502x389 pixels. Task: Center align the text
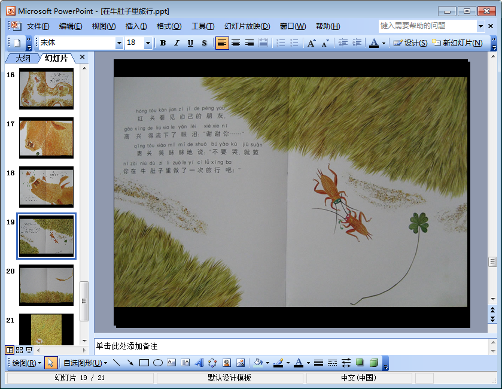[236, 43]
